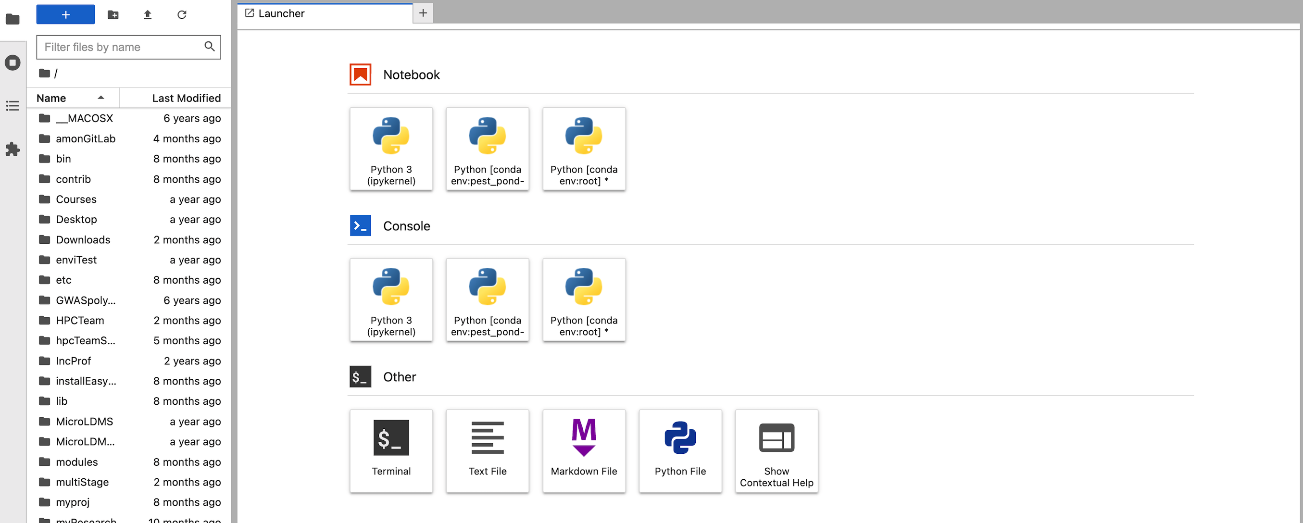Start Python conda env:root console

tap(584, 300)
